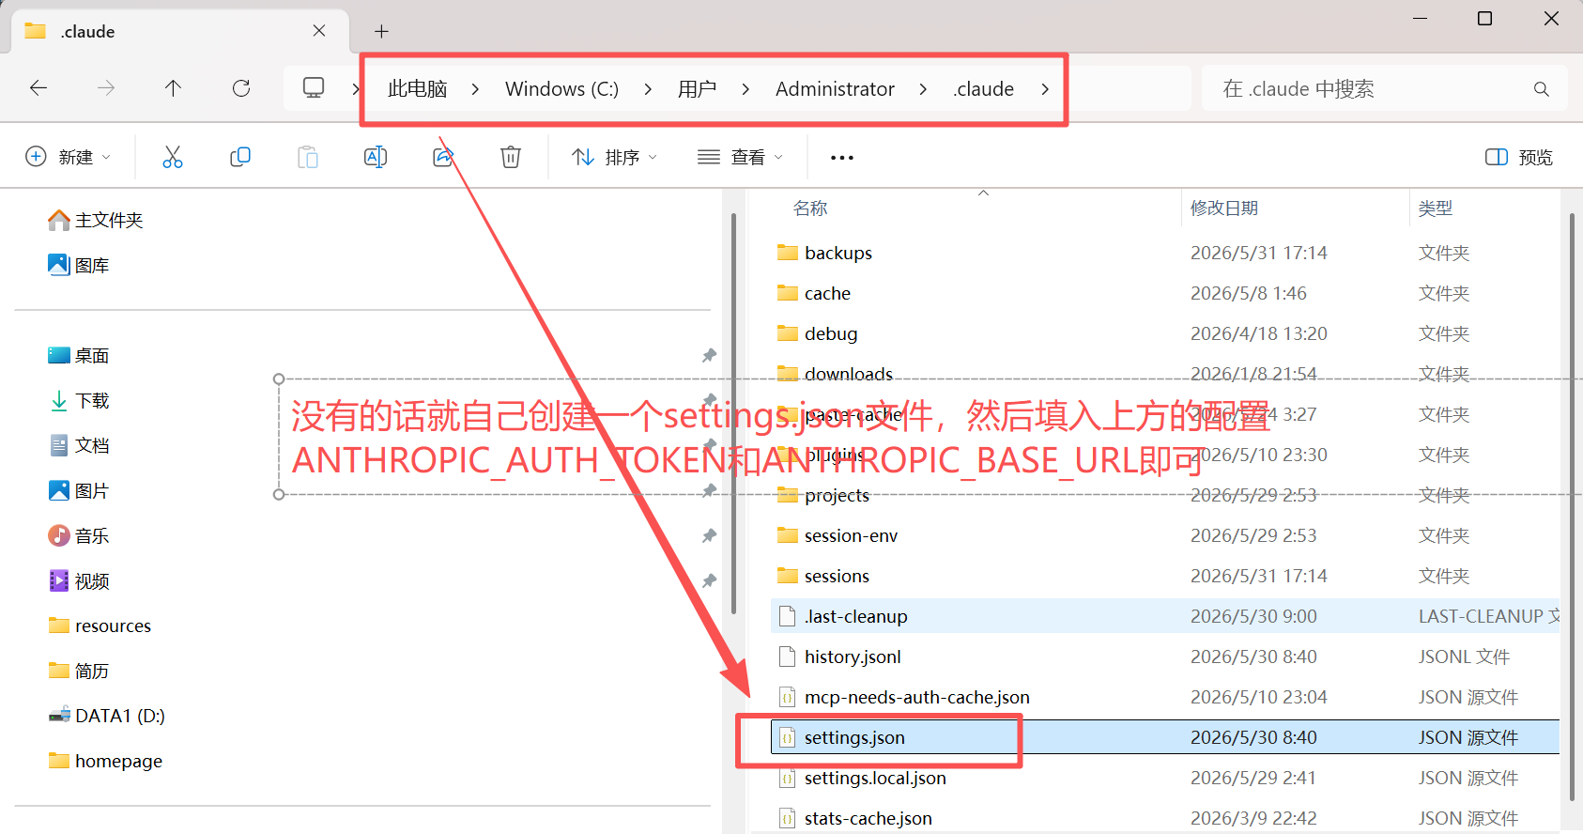
Task: Select 文档 in navigation pane
Action: tap(78, 445)
